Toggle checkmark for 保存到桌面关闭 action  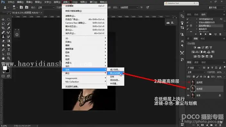pos(188,19)
